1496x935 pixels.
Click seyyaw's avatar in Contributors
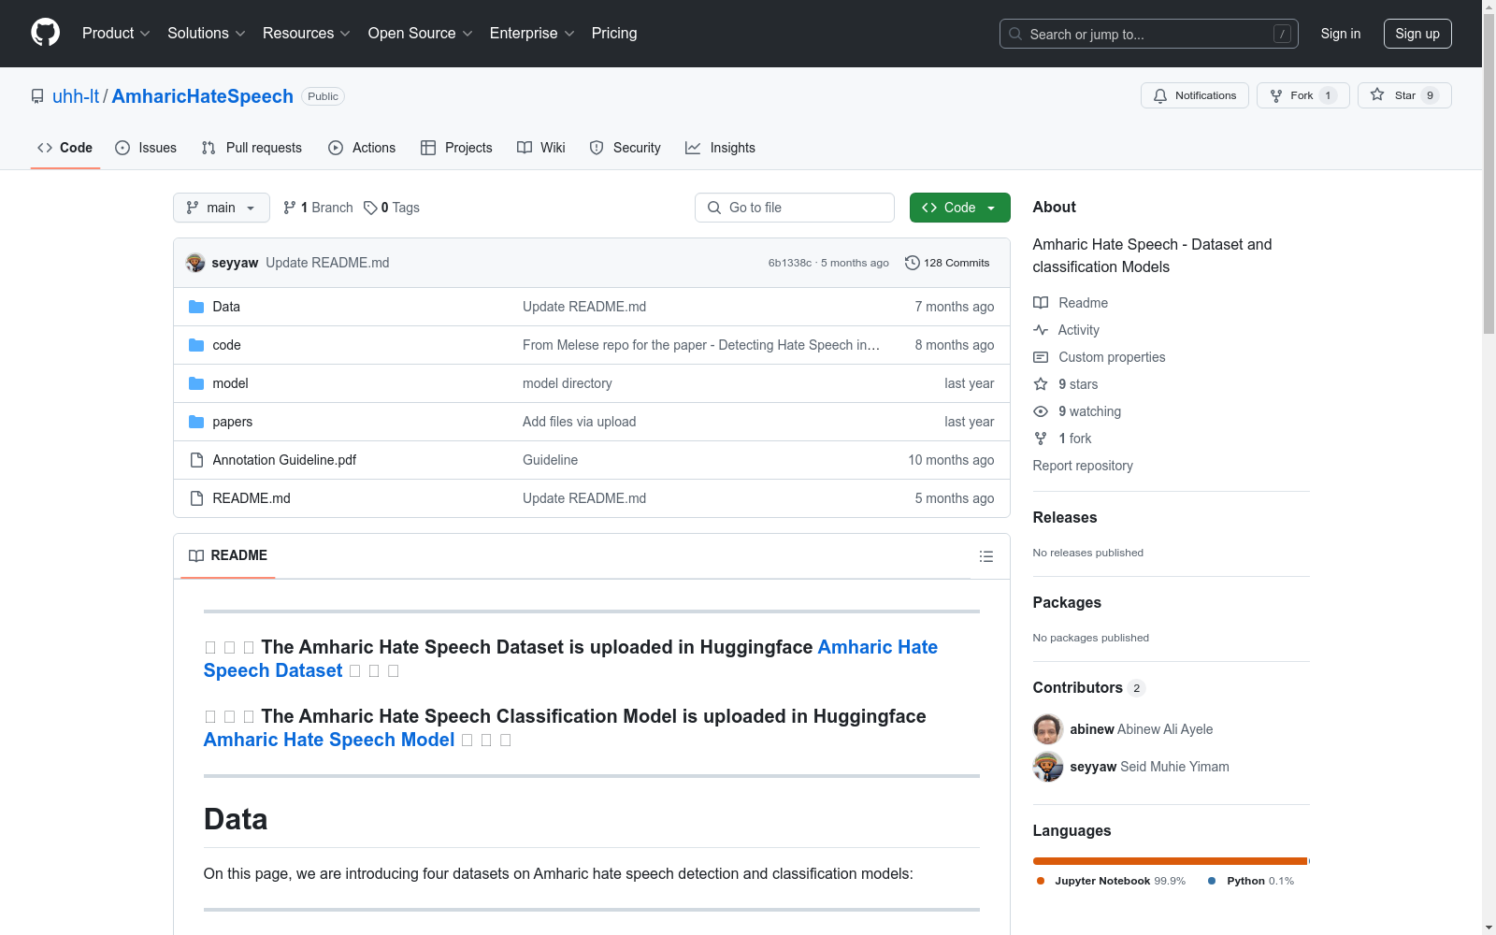[x=1048, y=767]
